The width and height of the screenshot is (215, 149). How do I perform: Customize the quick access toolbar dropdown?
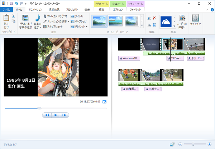point(25,4)
